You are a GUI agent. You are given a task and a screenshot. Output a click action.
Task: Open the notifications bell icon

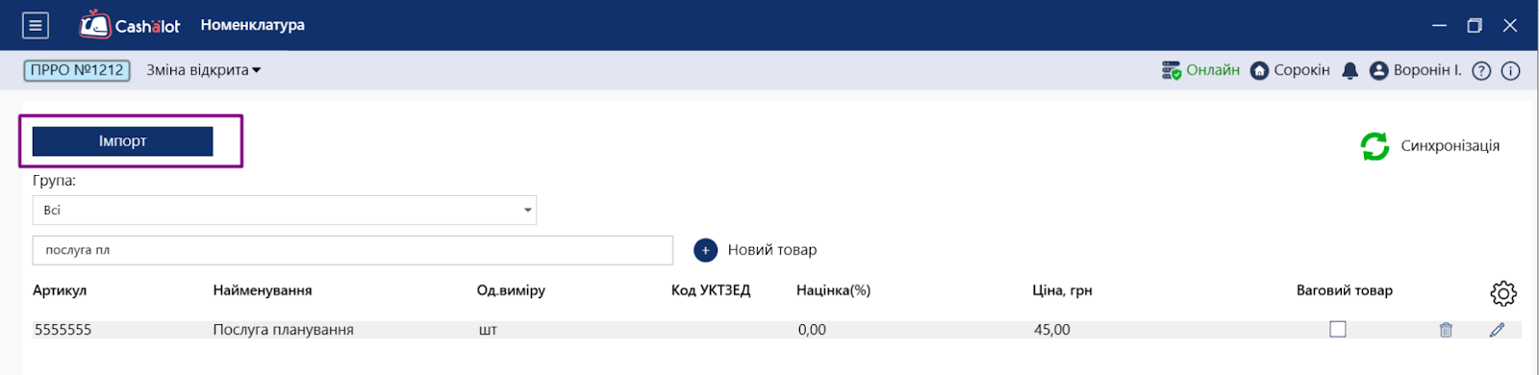pos(1350,70)
